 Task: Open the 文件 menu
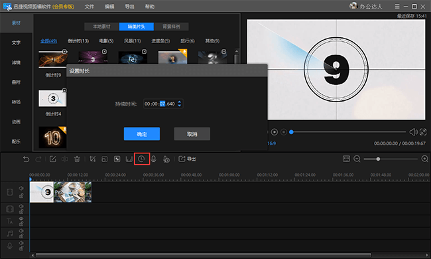click(x=89, y=7)
